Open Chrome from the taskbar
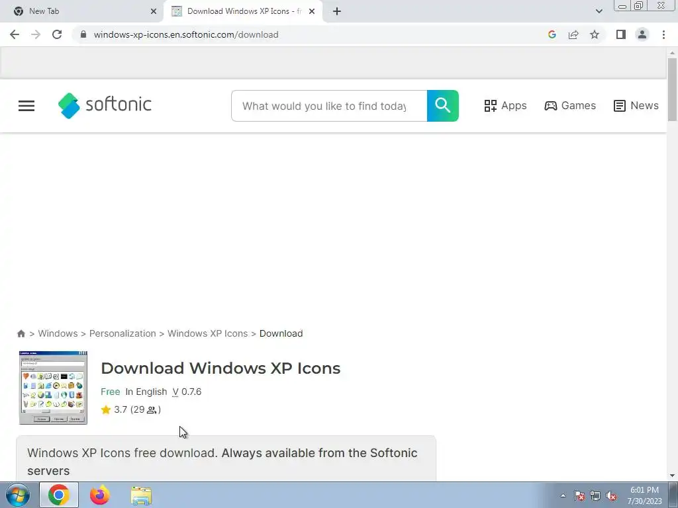 pos(59,495)
